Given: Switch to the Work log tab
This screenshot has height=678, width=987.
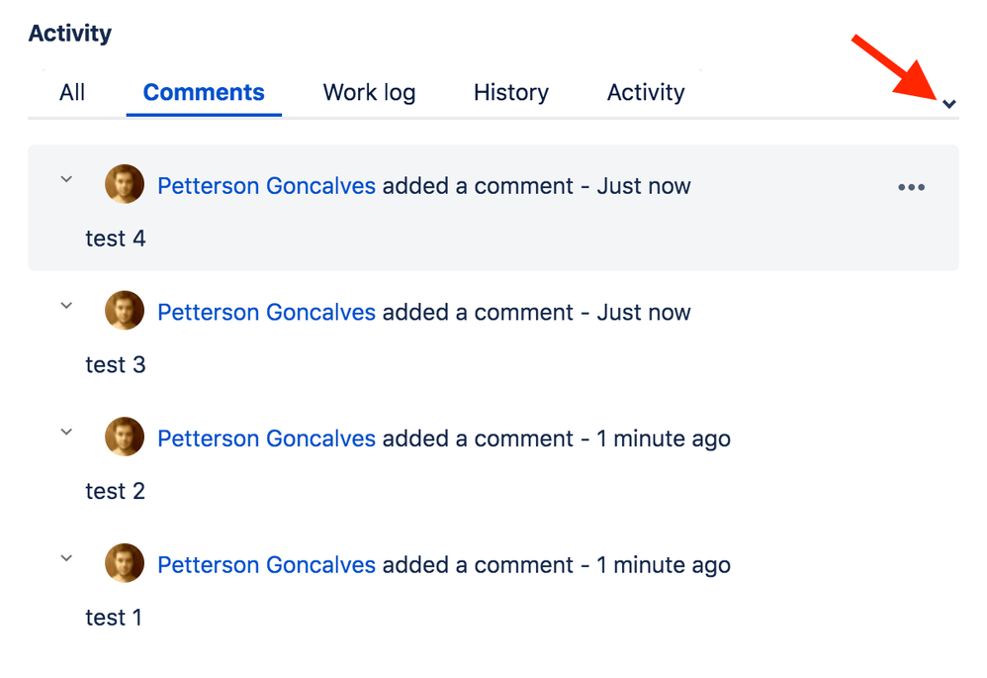Looking at the screenshot, I should [369, 92].
